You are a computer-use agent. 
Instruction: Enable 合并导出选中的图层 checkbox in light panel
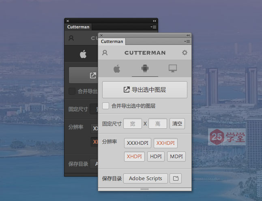click(105, 106)
